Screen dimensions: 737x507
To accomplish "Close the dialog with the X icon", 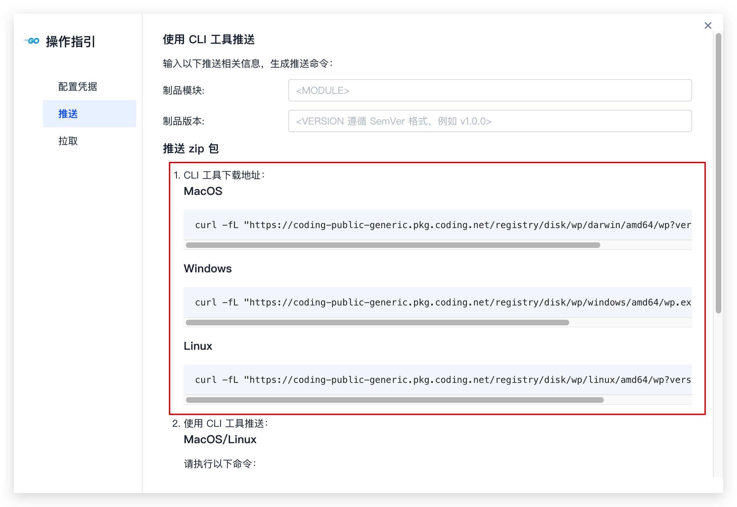I will pyautogui.click(x=708, y=25).
